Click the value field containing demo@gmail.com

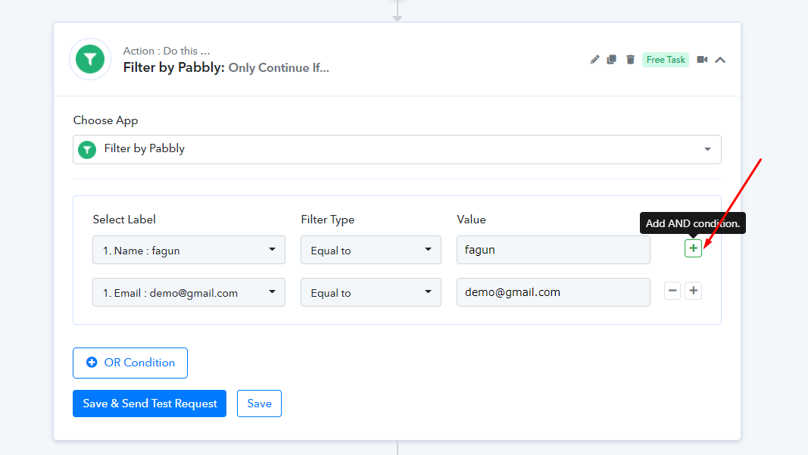coord(554,292)
